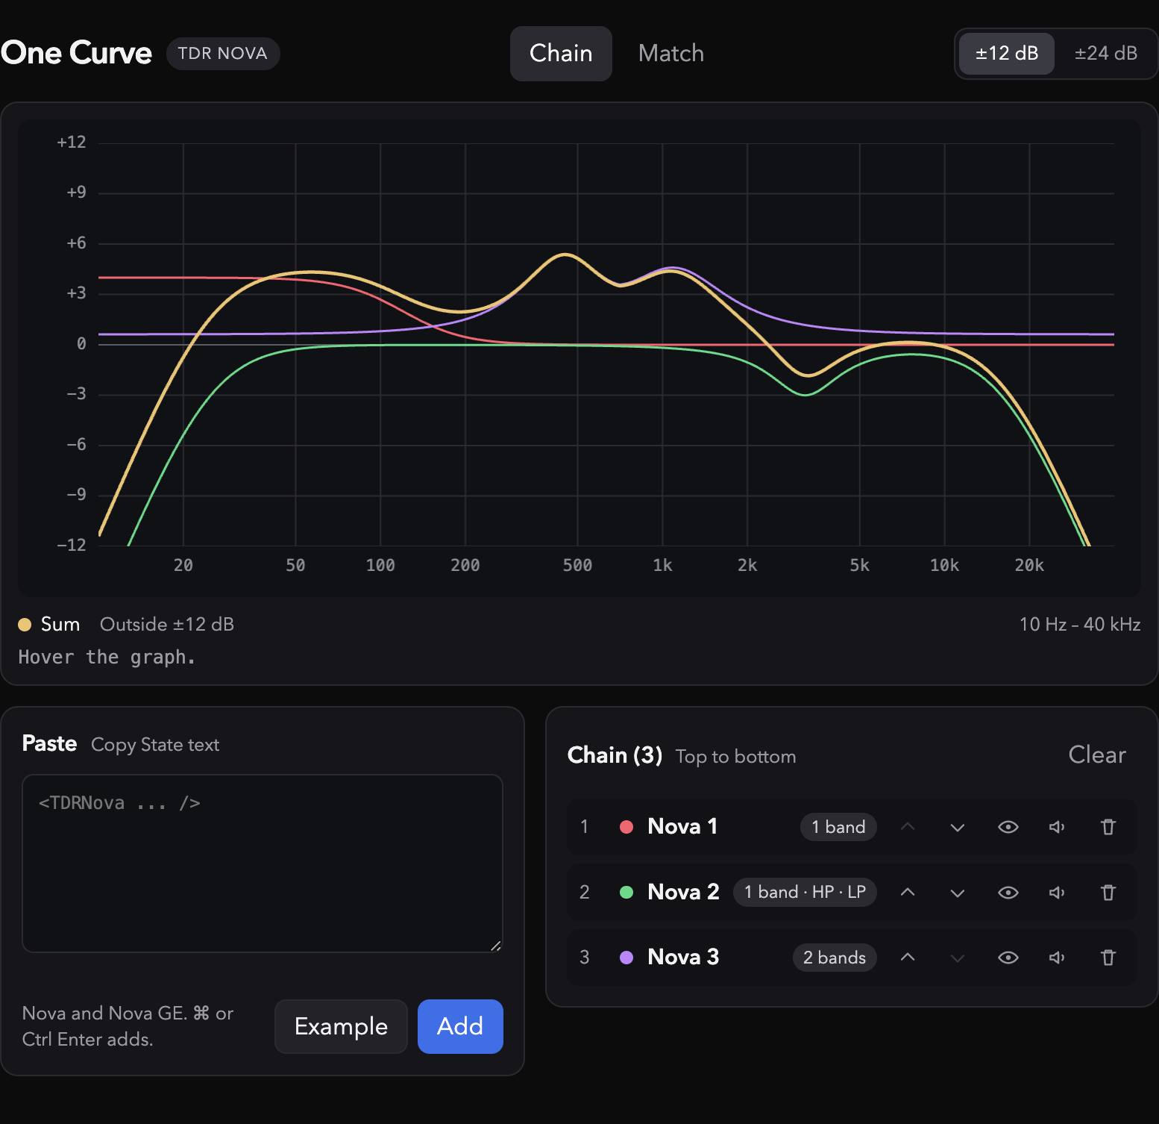
Task: Click the blue Add button
Action: pyautogui.click(x=460, y=1026)
